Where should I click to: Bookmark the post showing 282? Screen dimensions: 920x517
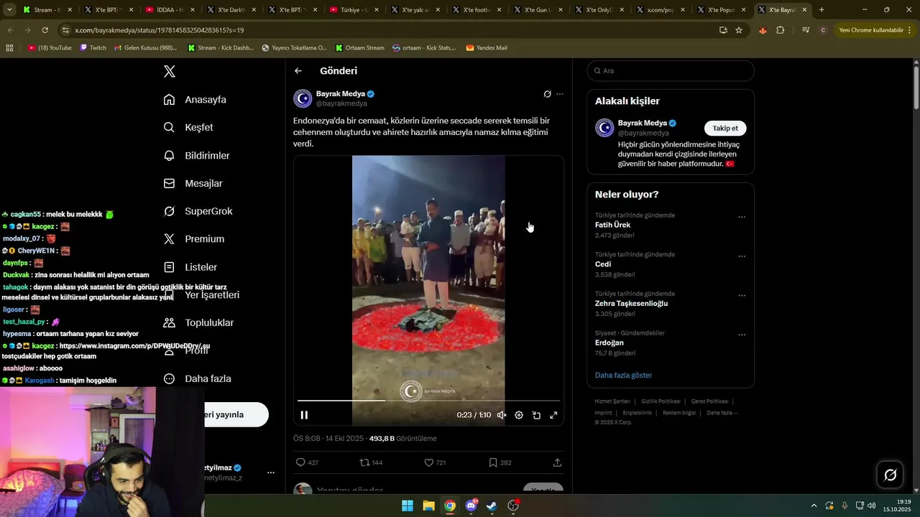click(500, 462)
